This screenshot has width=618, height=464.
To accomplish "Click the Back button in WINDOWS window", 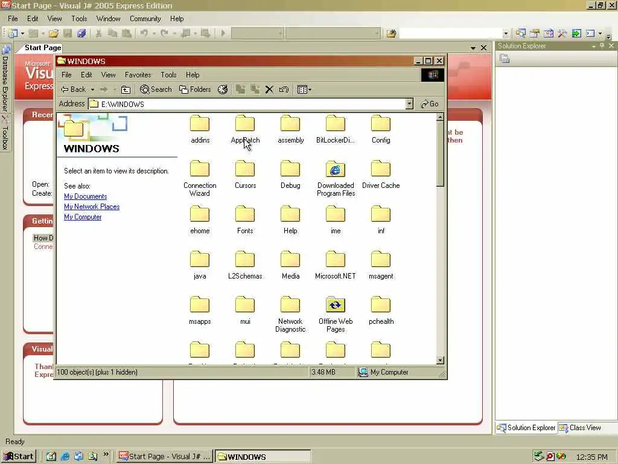I will coord(73,89).
